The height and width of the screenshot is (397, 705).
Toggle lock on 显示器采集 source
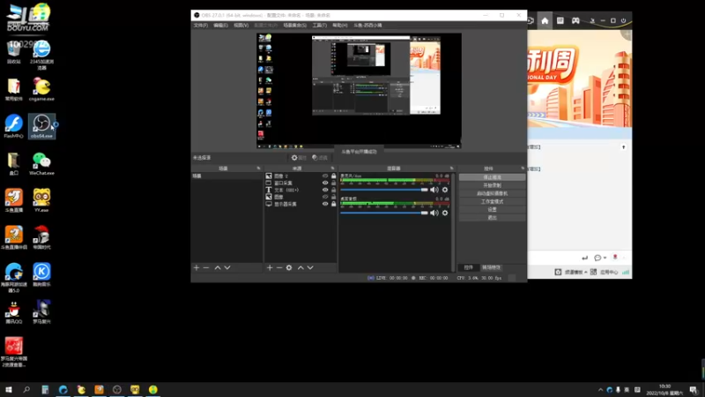pyautogui.click(x=334, y=204)
